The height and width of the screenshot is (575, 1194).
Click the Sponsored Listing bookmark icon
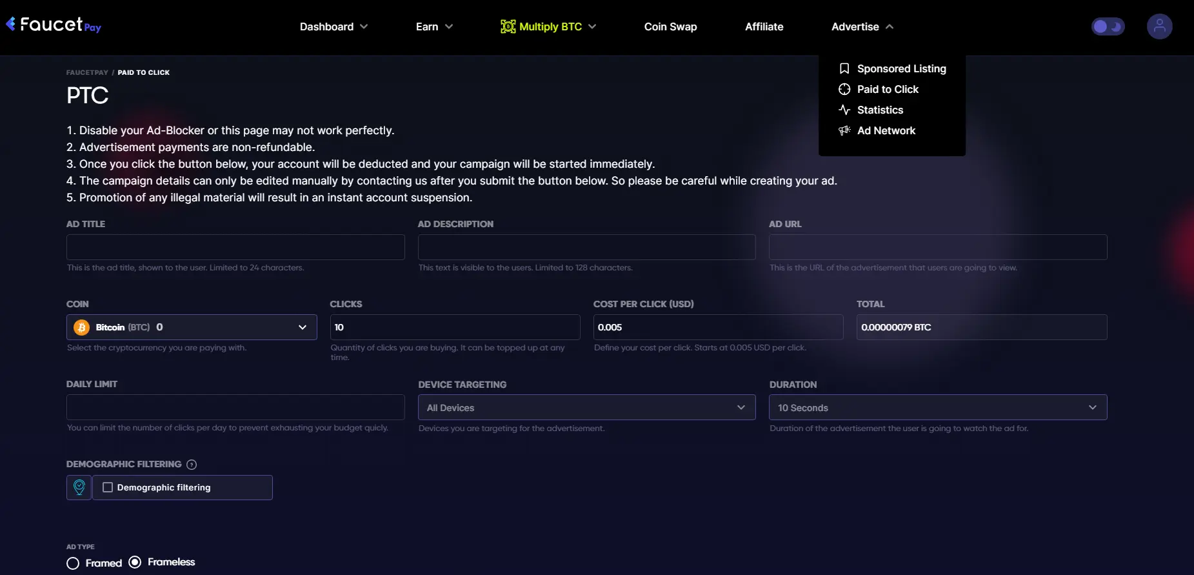pos(844,68)
